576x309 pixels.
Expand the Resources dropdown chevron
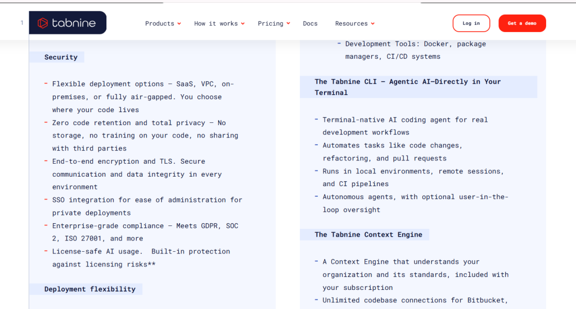(373, 24)
